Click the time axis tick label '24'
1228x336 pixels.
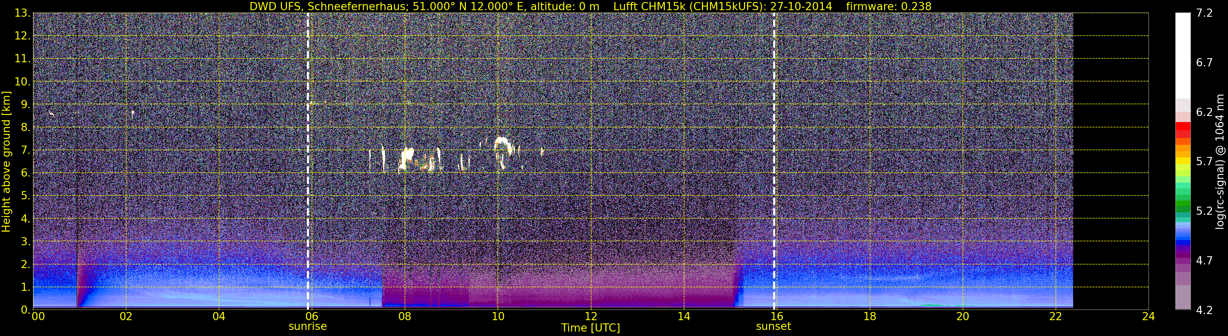coord(1149,316)
